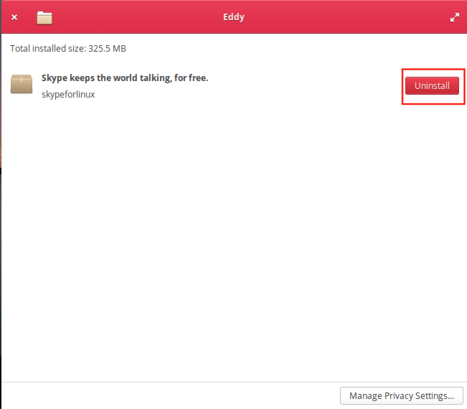Click the Total installed size text
The height and width of the screenshot is (409, 467).
pos(68,48)
